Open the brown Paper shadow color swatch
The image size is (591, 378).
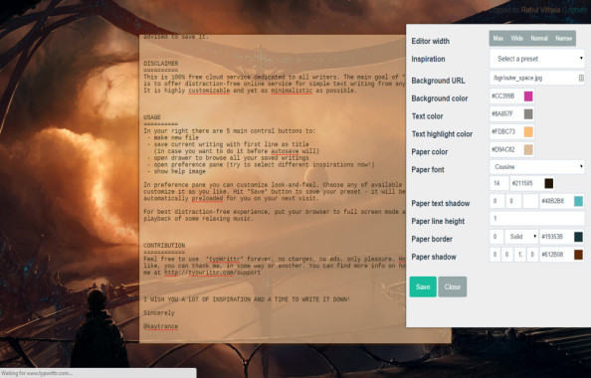[x=578, y=255]
